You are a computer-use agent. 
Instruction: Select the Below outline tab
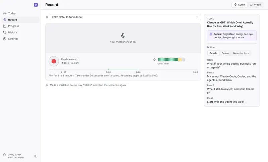tap(225, 53)
